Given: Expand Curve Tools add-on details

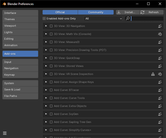Looking at the screenshot, I should pyautogui.click(x=46, y=98).
